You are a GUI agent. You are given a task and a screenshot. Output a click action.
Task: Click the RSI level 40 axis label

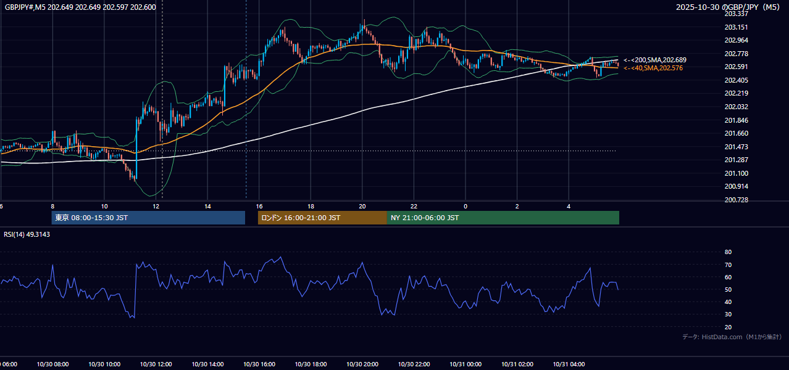728,302
